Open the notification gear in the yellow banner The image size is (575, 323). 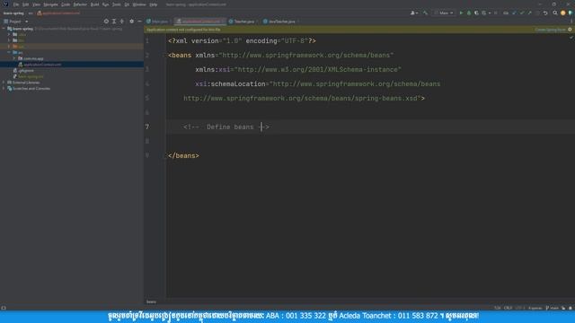570,30
